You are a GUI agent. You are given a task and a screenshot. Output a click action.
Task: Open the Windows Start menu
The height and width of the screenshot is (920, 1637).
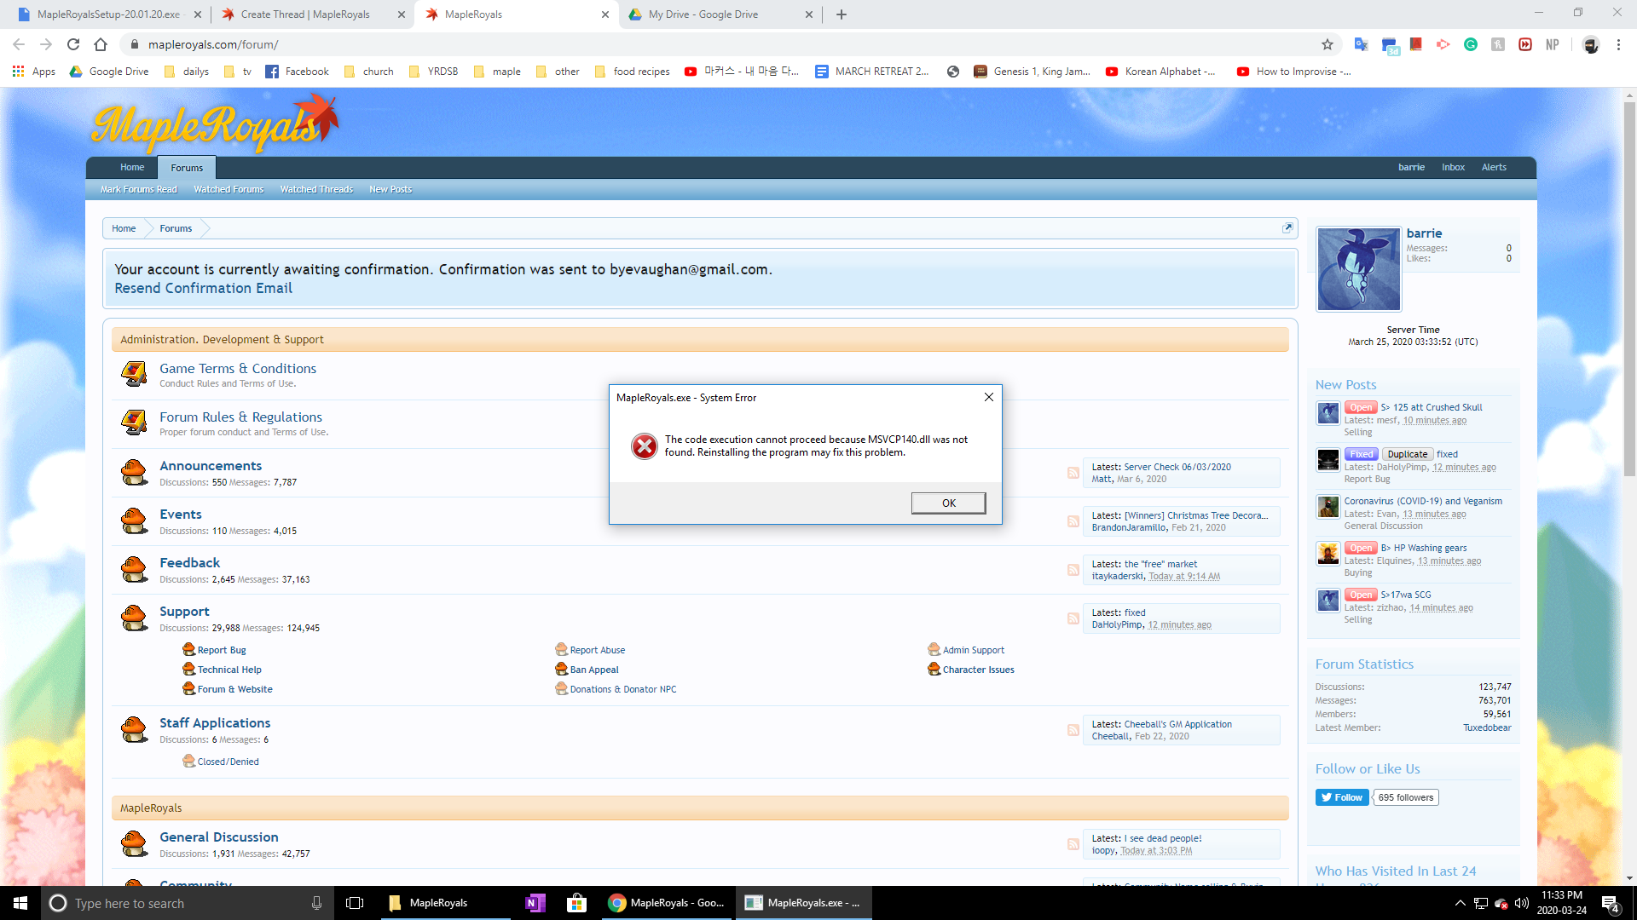tap(20, 903)
